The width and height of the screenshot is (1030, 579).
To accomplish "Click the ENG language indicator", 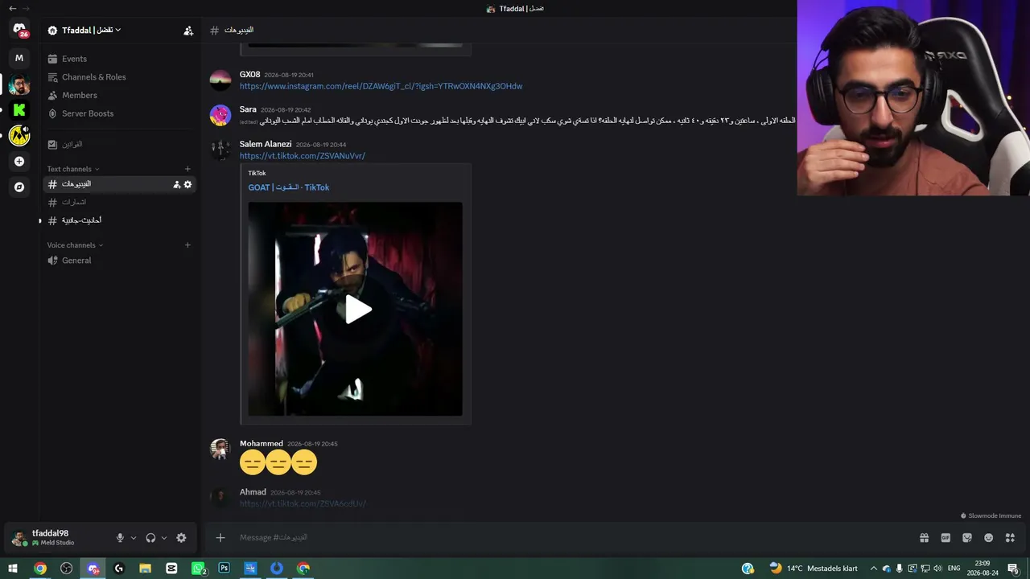I will pyautogui.click(x=954, y=569).
